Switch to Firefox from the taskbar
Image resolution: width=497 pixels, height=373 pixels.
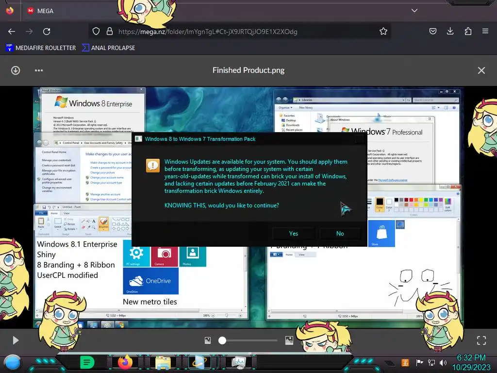click(x=125, y=362)
